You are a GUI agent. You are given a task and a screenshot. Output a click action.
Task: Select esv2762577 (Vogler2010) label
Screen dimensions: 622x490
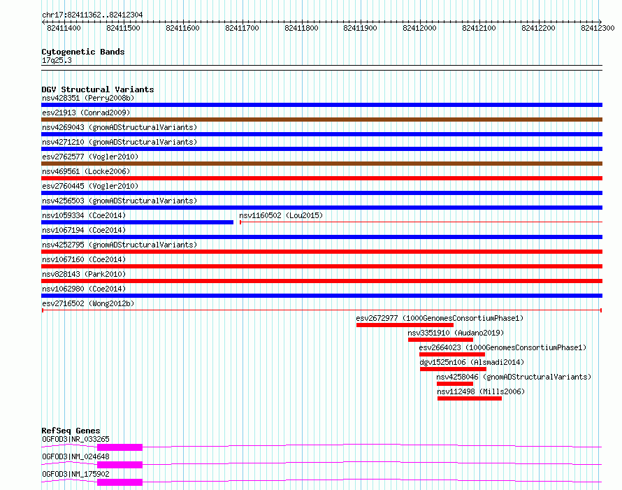click(x=90, y=157)
